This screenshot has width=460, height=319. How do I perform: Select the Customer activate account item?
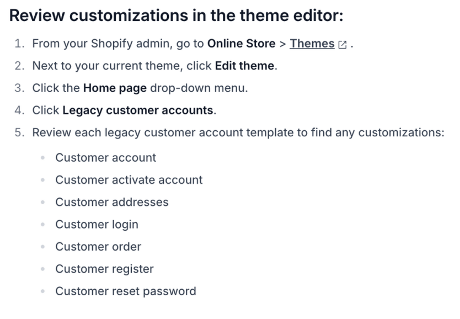[x=129, y=179]
